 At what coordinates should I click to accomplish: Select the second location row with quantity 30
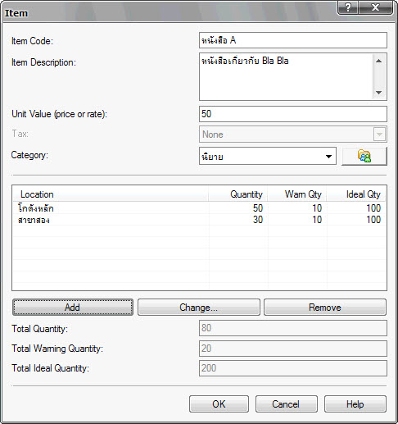(x=199, y=220)
